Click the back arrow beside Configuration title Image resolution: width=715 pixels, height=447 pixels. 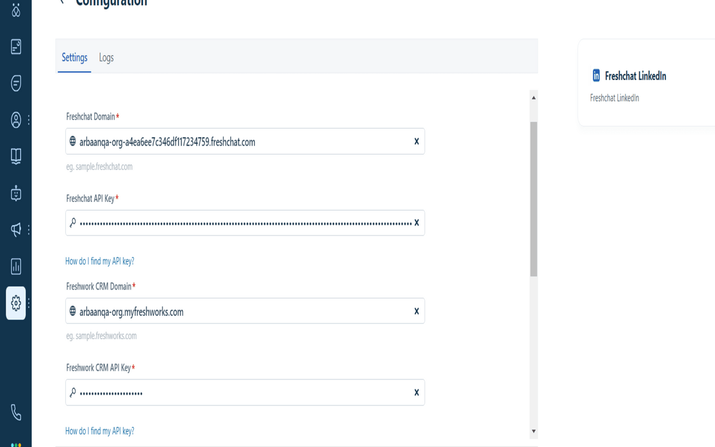63,2
